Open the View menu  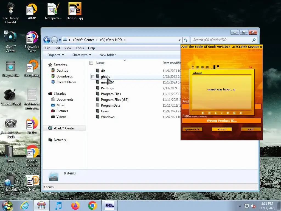(68, 48)
